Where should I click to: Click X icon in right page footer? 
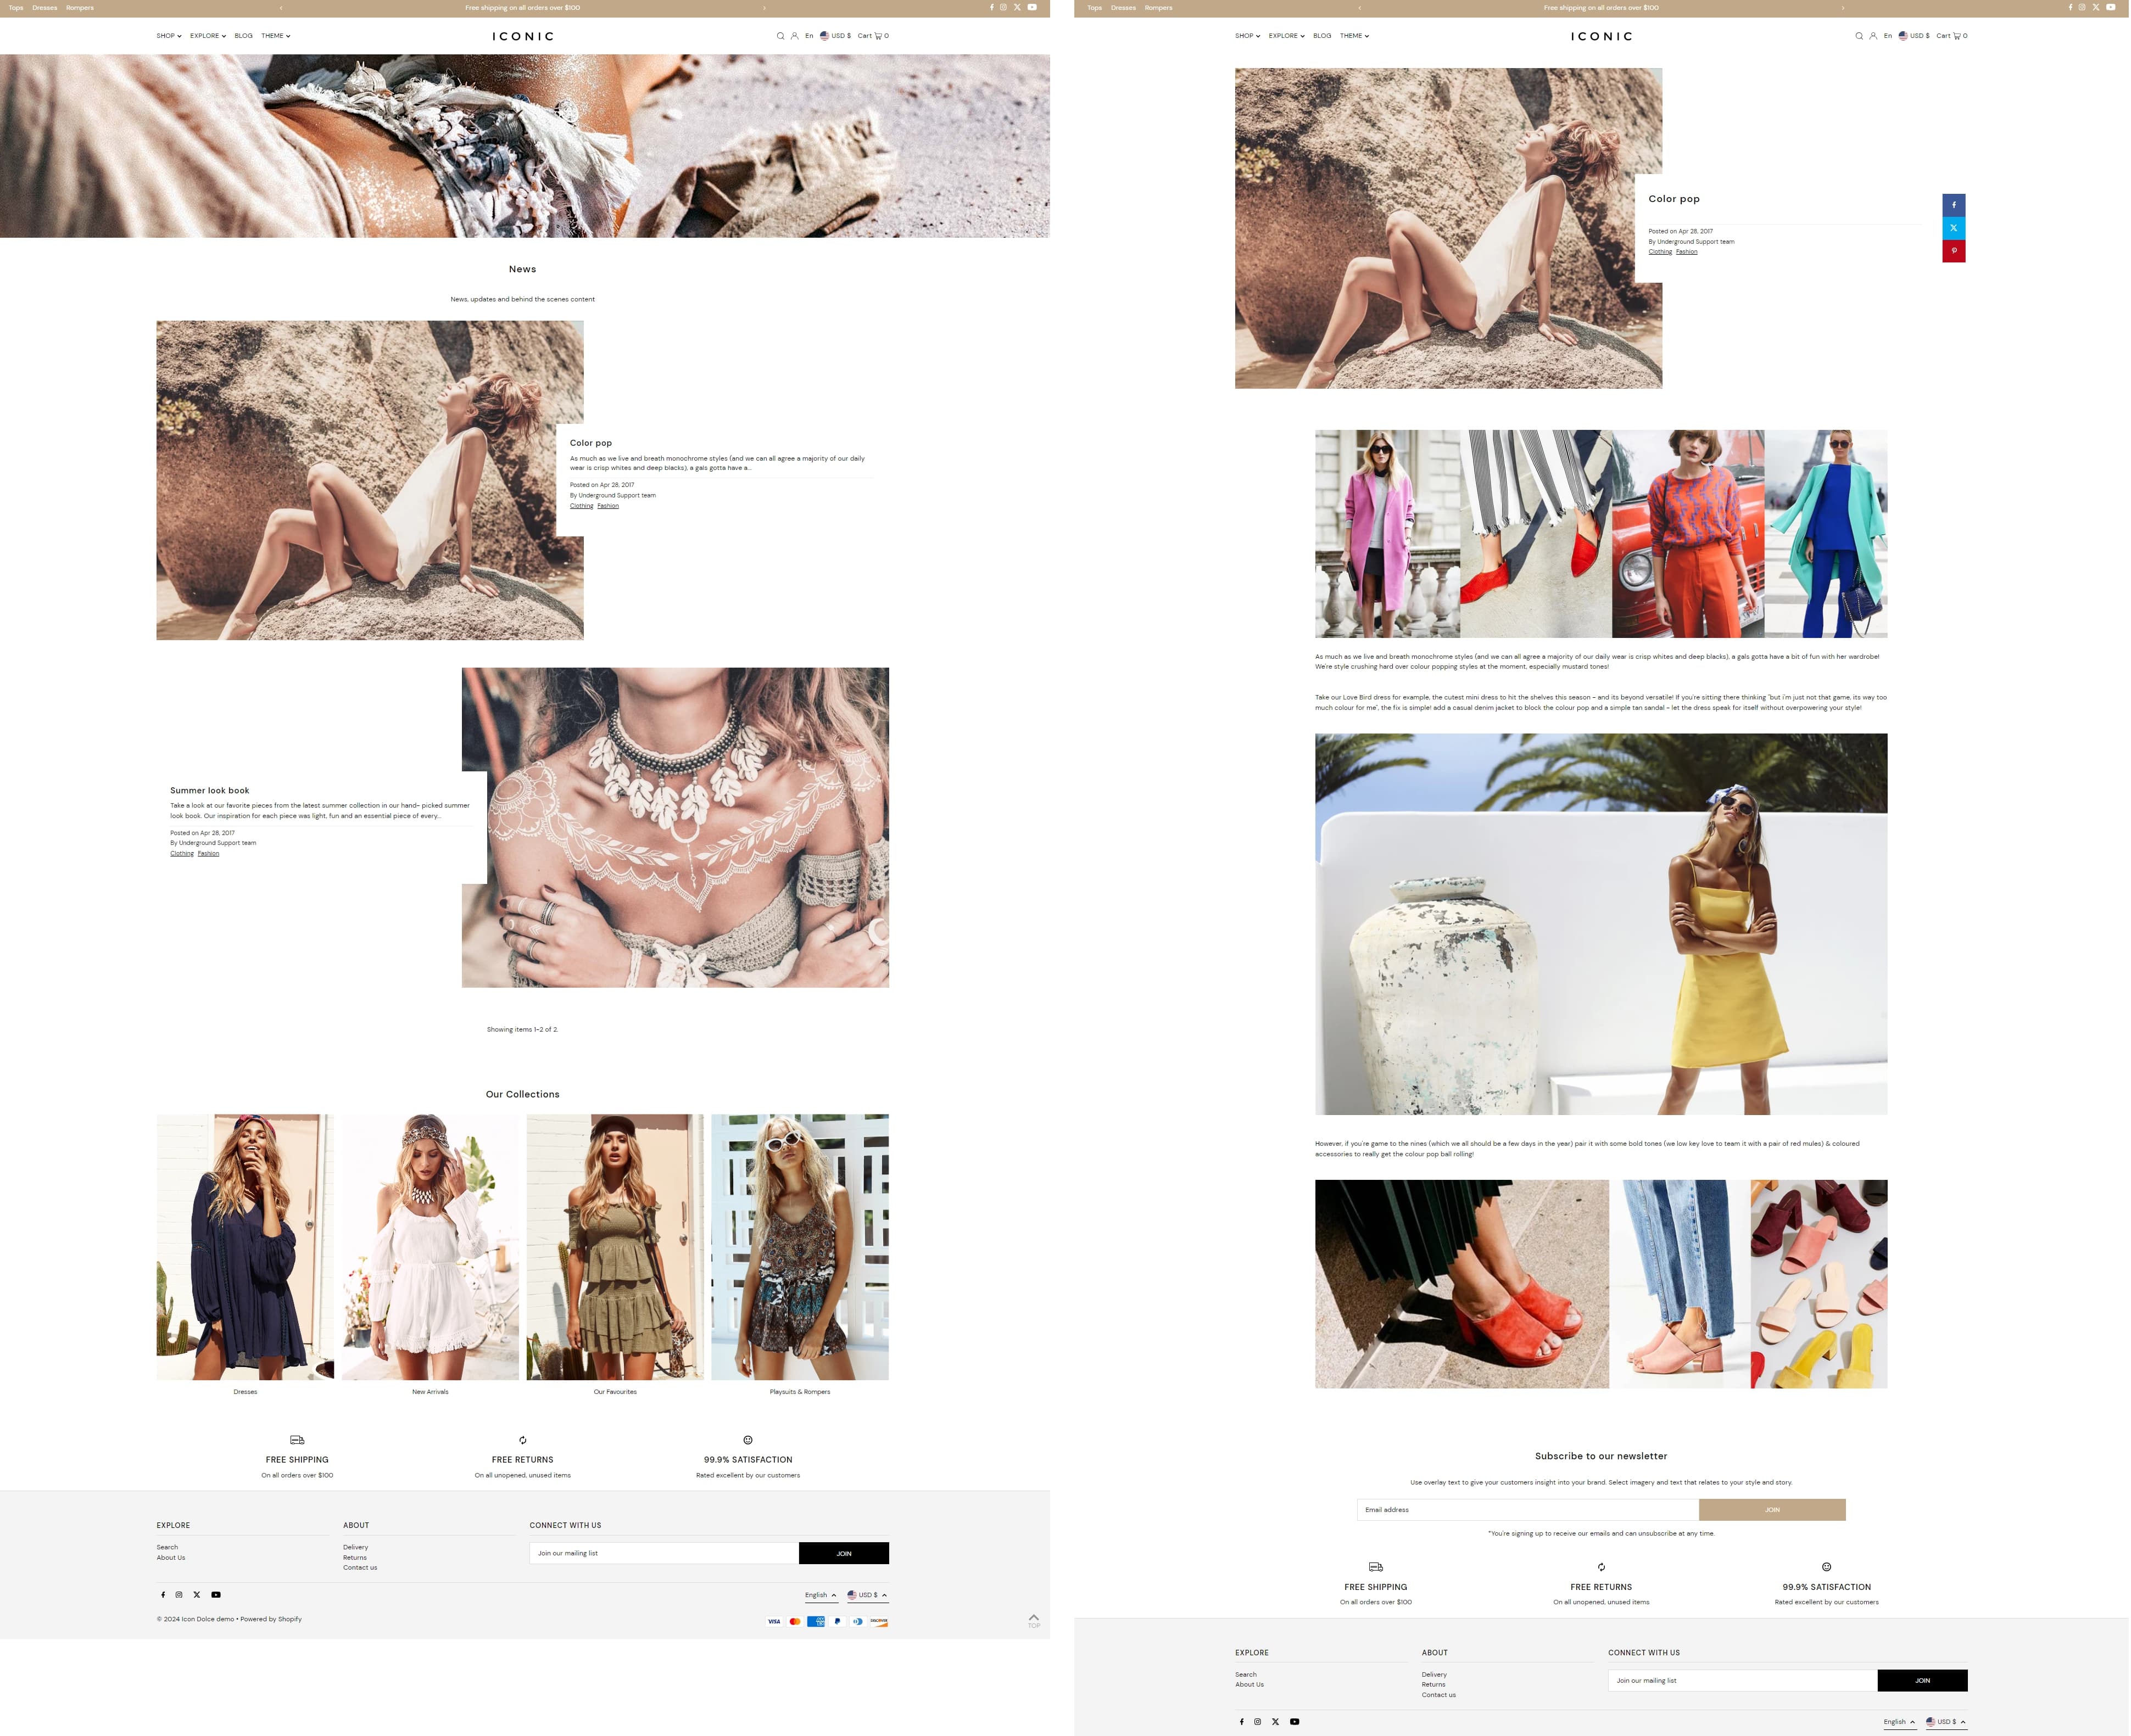tap(1275, 1722)
